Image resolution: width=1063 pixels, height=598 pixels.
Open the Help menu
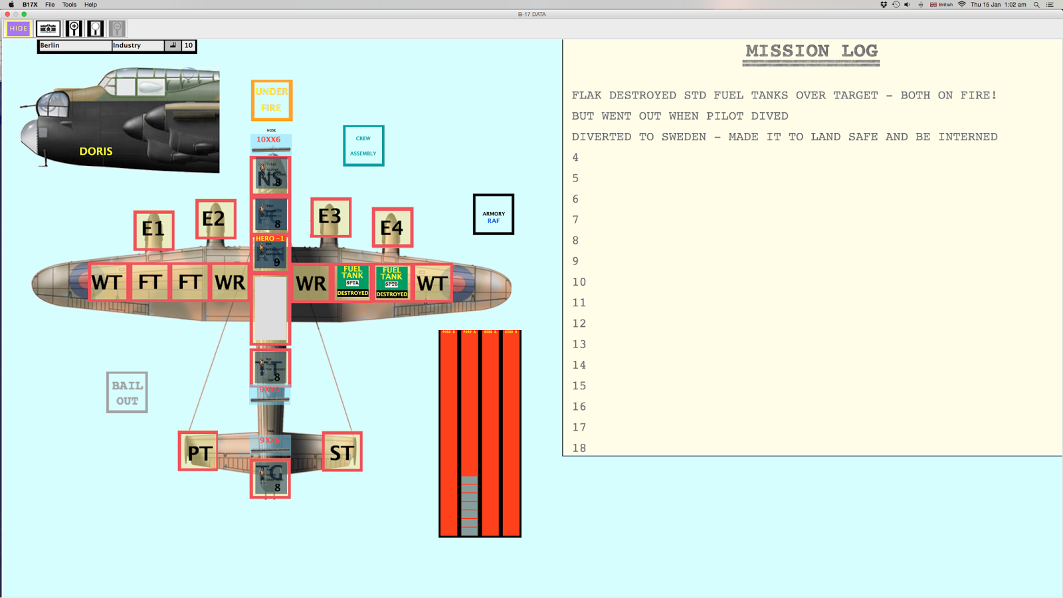(90, 5)
